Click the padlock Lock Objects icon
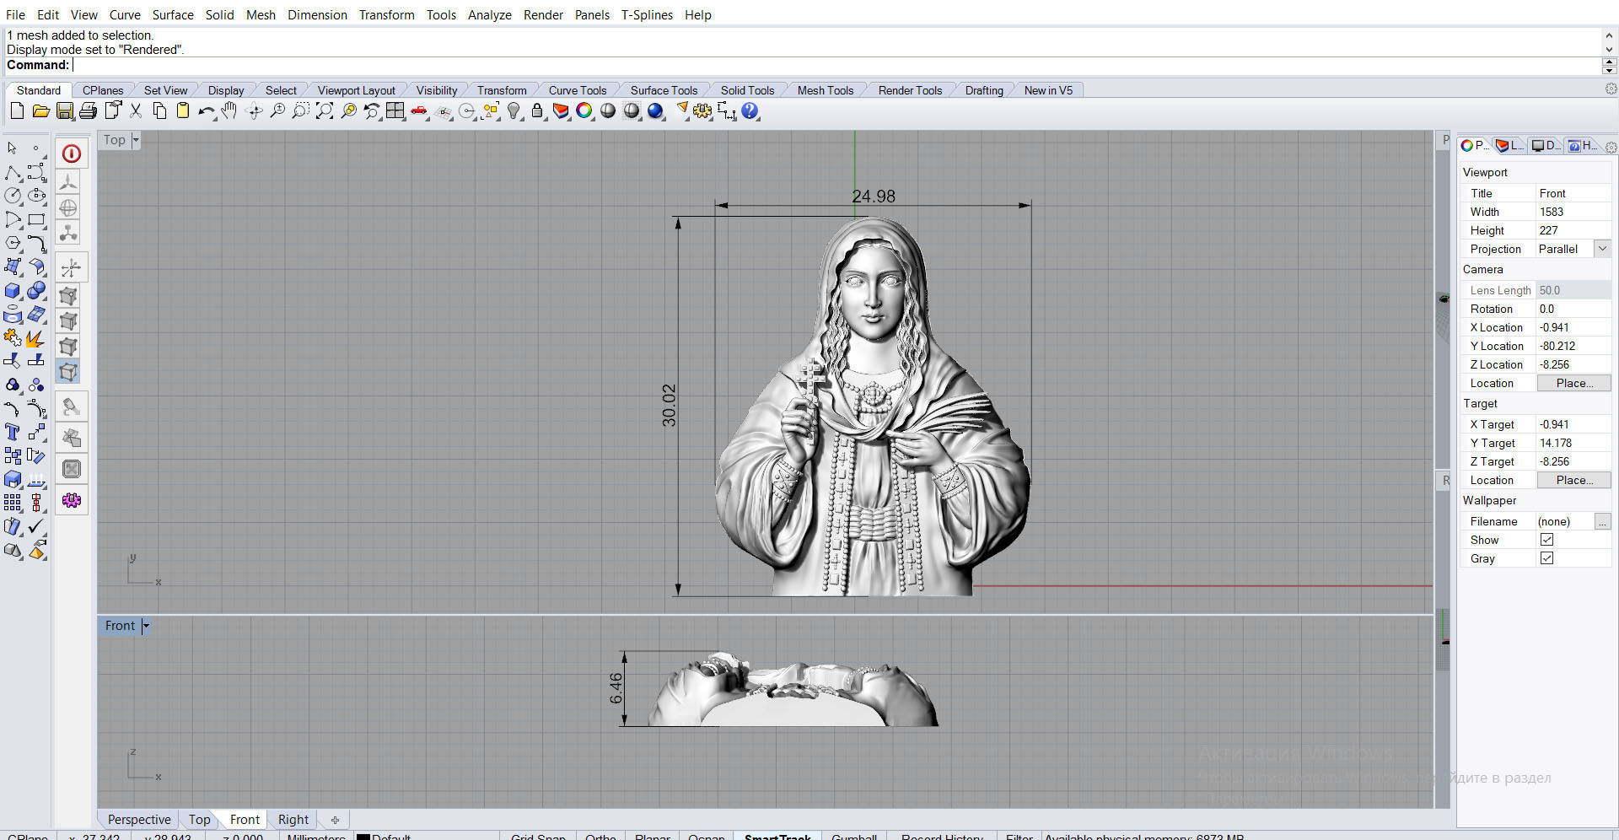Screen dimensions: 1619x840 coord(537,110)
